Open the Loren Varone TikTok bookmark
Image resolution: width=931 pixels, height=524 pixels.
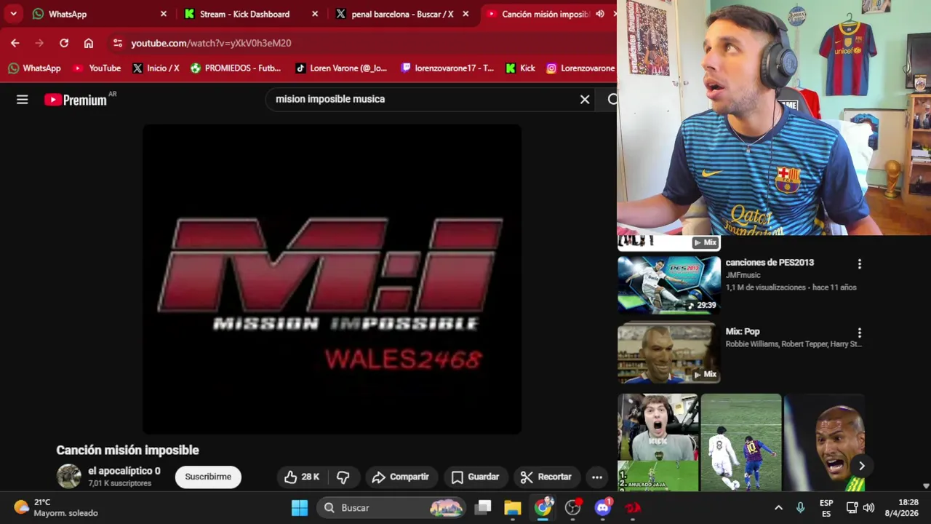(341, 68)
